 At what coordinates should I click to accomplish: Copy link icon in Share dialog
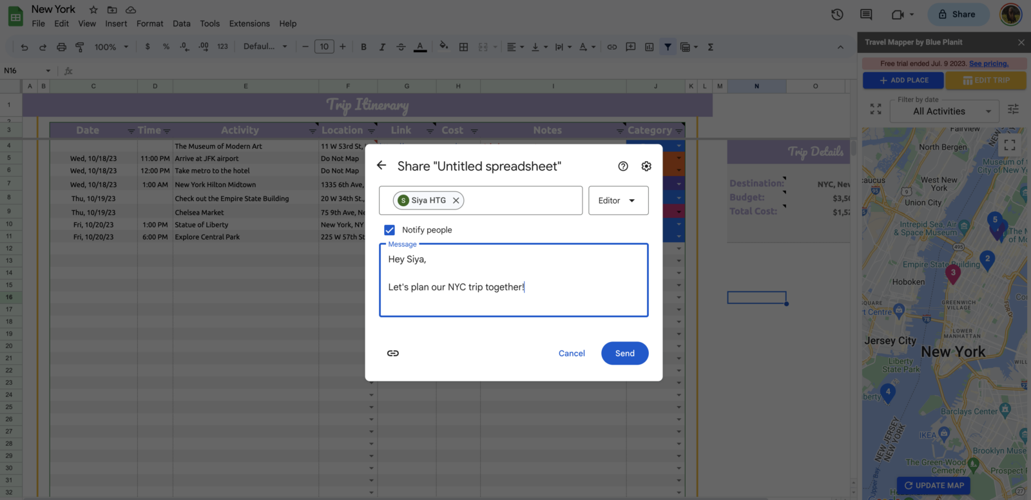393,353
